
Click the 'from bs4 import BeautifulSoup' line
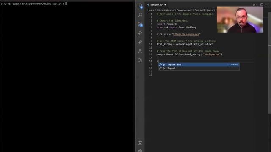click(x=177, y=27)
